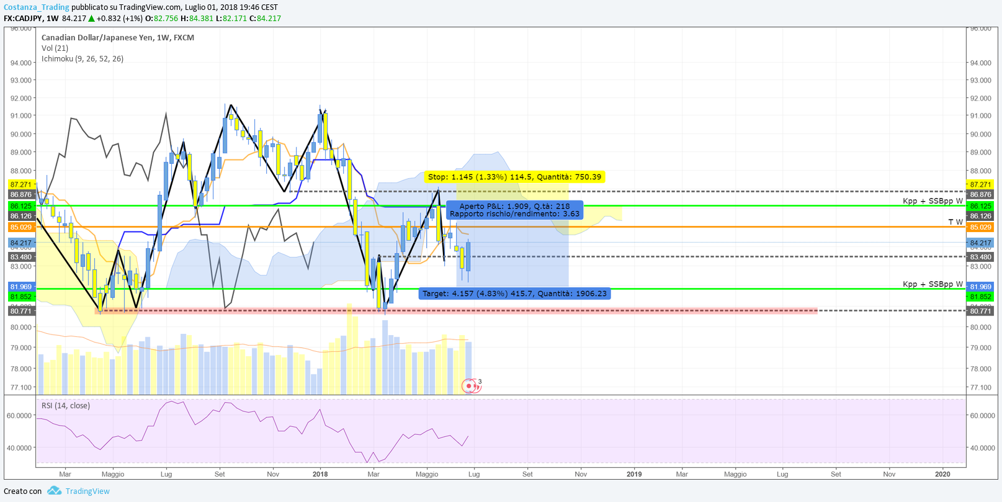1002x502 pixels.
Task: Click the TradingView cloud logo icon
Action: (x=55, y=491)
